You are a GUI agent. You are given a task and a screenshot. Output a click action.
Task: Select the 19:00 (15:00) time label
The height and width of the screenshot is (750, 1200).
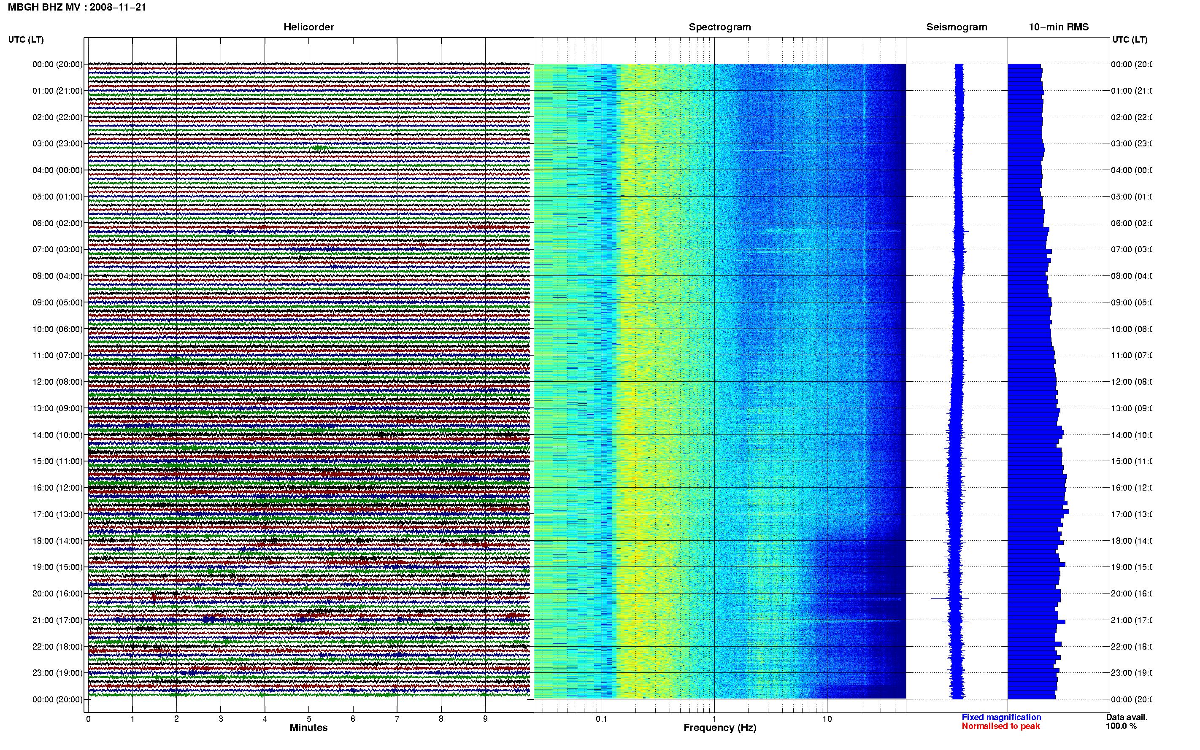point(57,567)
